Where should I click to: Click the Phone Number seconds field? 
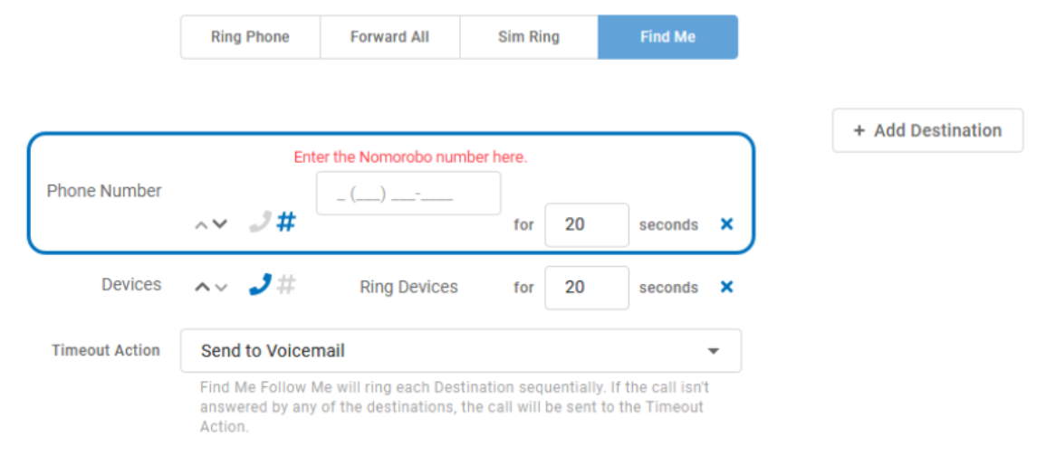point(586,225)
